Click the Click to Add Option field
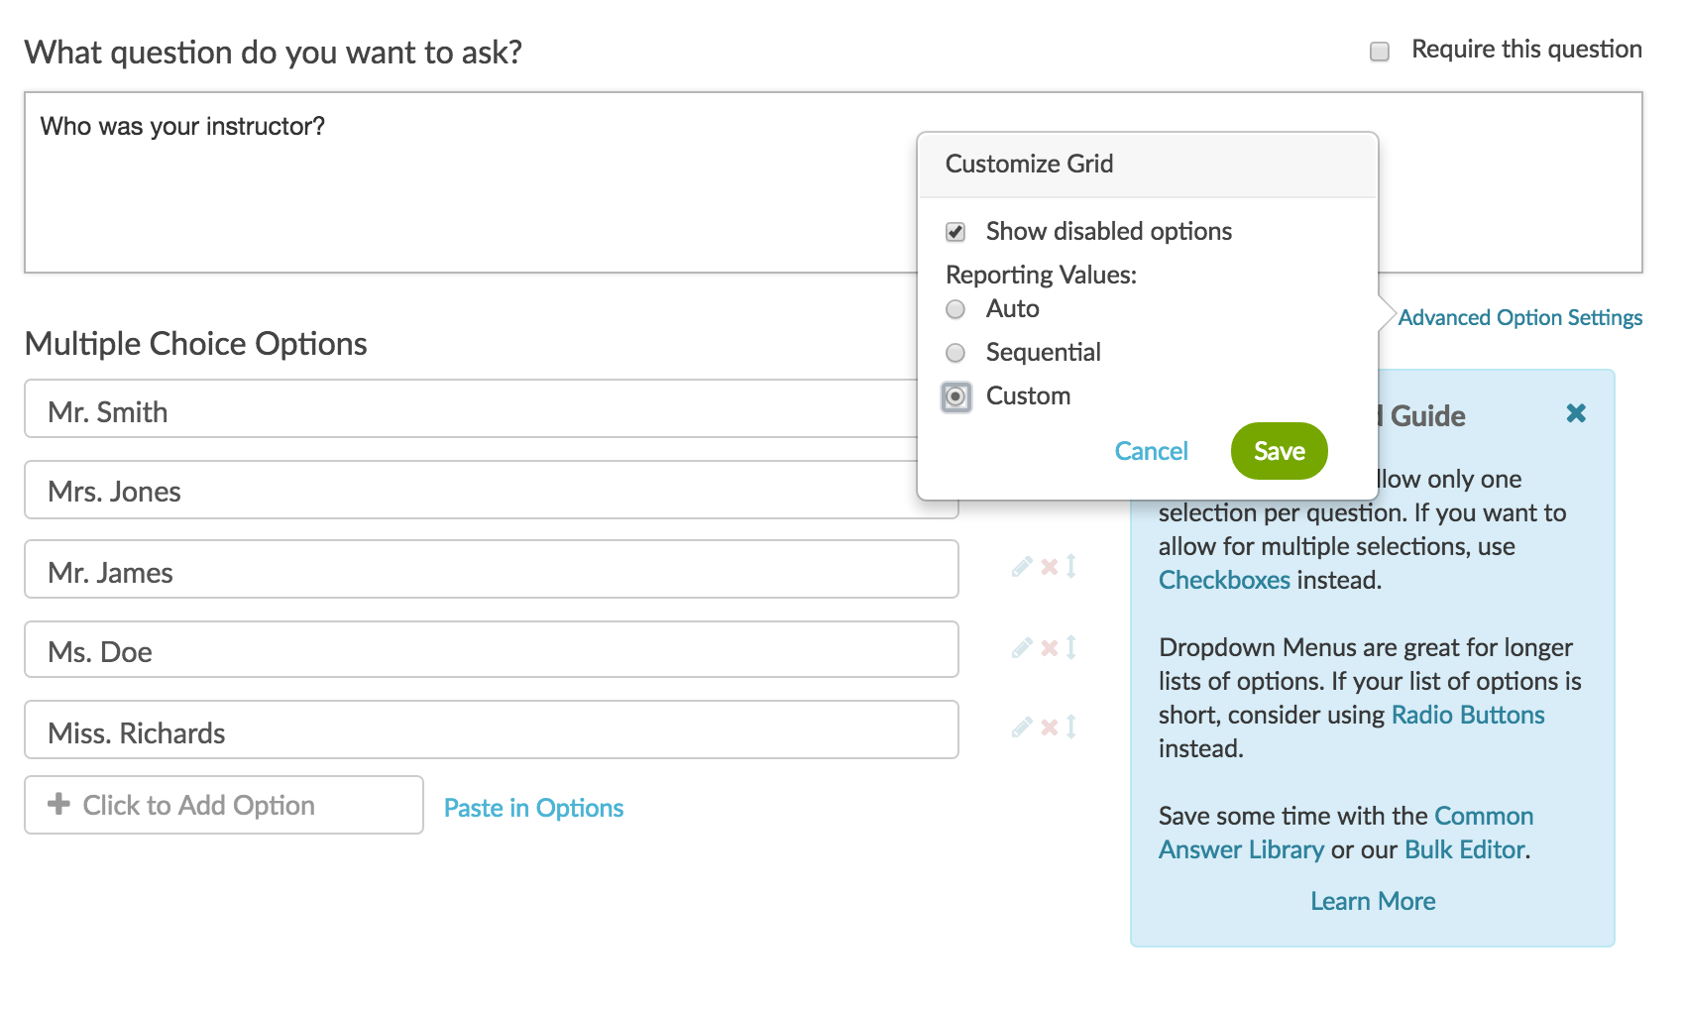Viewport: 1683px width, 1009px height. [224, 805]
